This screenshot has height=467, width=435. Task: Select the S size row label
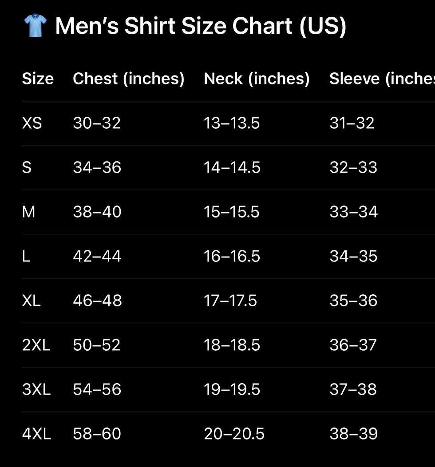[x=27, y=167]
